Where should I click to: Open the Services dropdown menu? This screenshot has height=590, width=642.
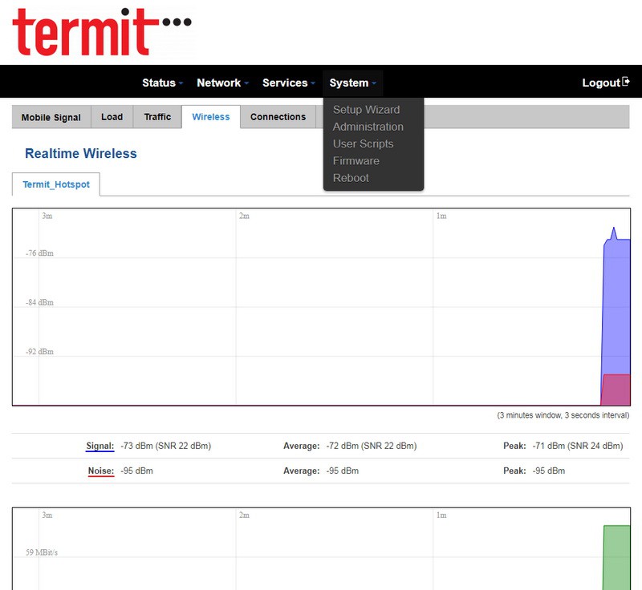click(x=288, y=83)
